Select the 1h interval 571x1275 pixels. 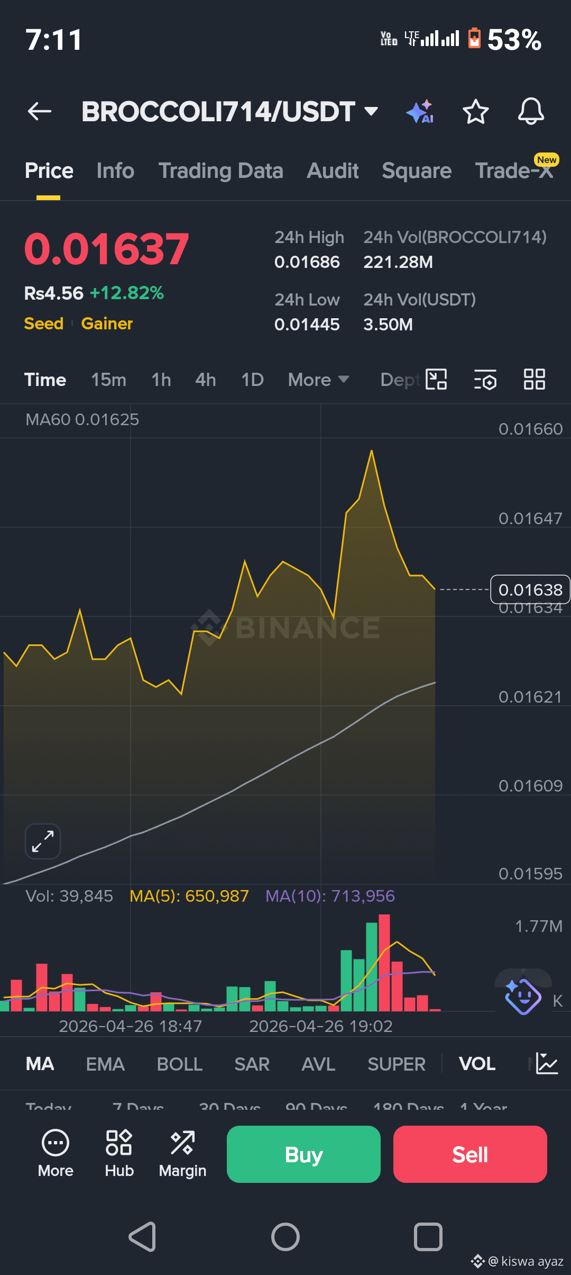[161, 380]
